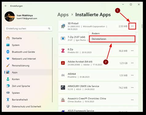Click ASUS Framework Service name
The image size is (146, 115).
pos(81,111)
